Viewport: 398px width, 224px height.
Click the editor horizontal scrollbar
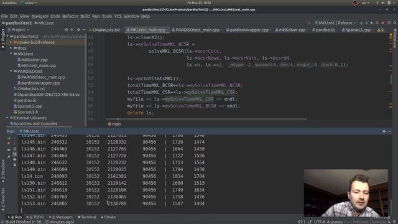206,119
